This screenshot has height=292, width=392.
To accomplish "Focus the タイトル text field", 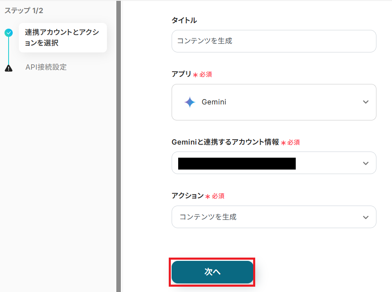I will [x=274, y=41].
